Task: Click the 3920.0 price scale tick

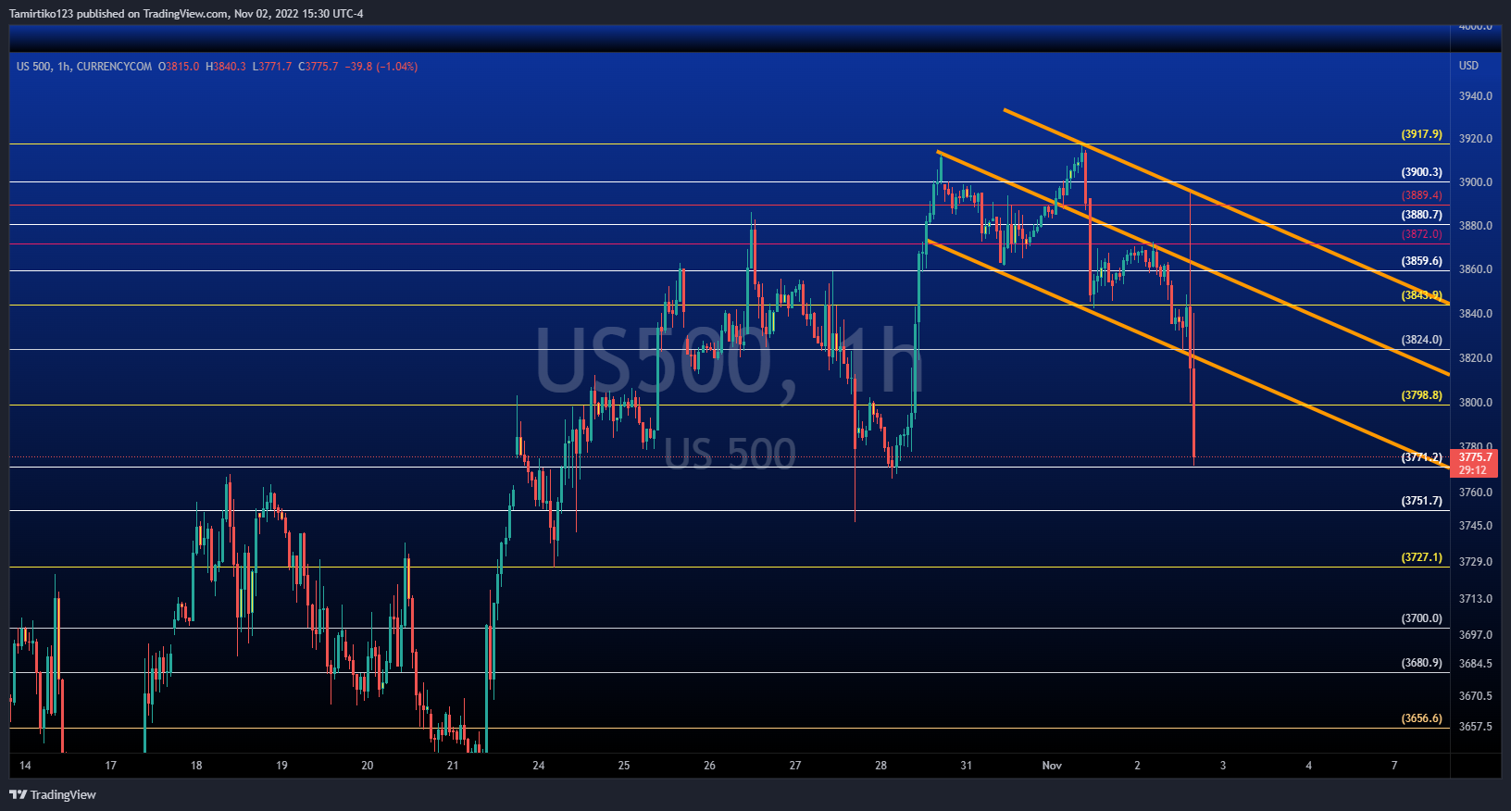Action: [x=1476, y=139]
